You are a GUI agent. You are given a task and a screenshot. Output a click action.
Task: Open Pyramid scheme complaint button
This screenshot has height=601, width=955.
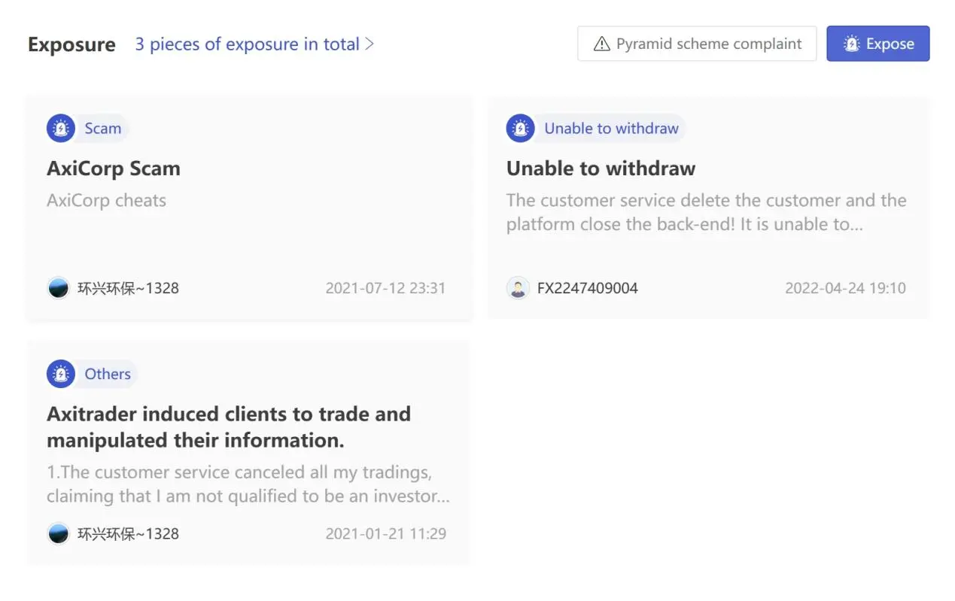tap(697, 44)
